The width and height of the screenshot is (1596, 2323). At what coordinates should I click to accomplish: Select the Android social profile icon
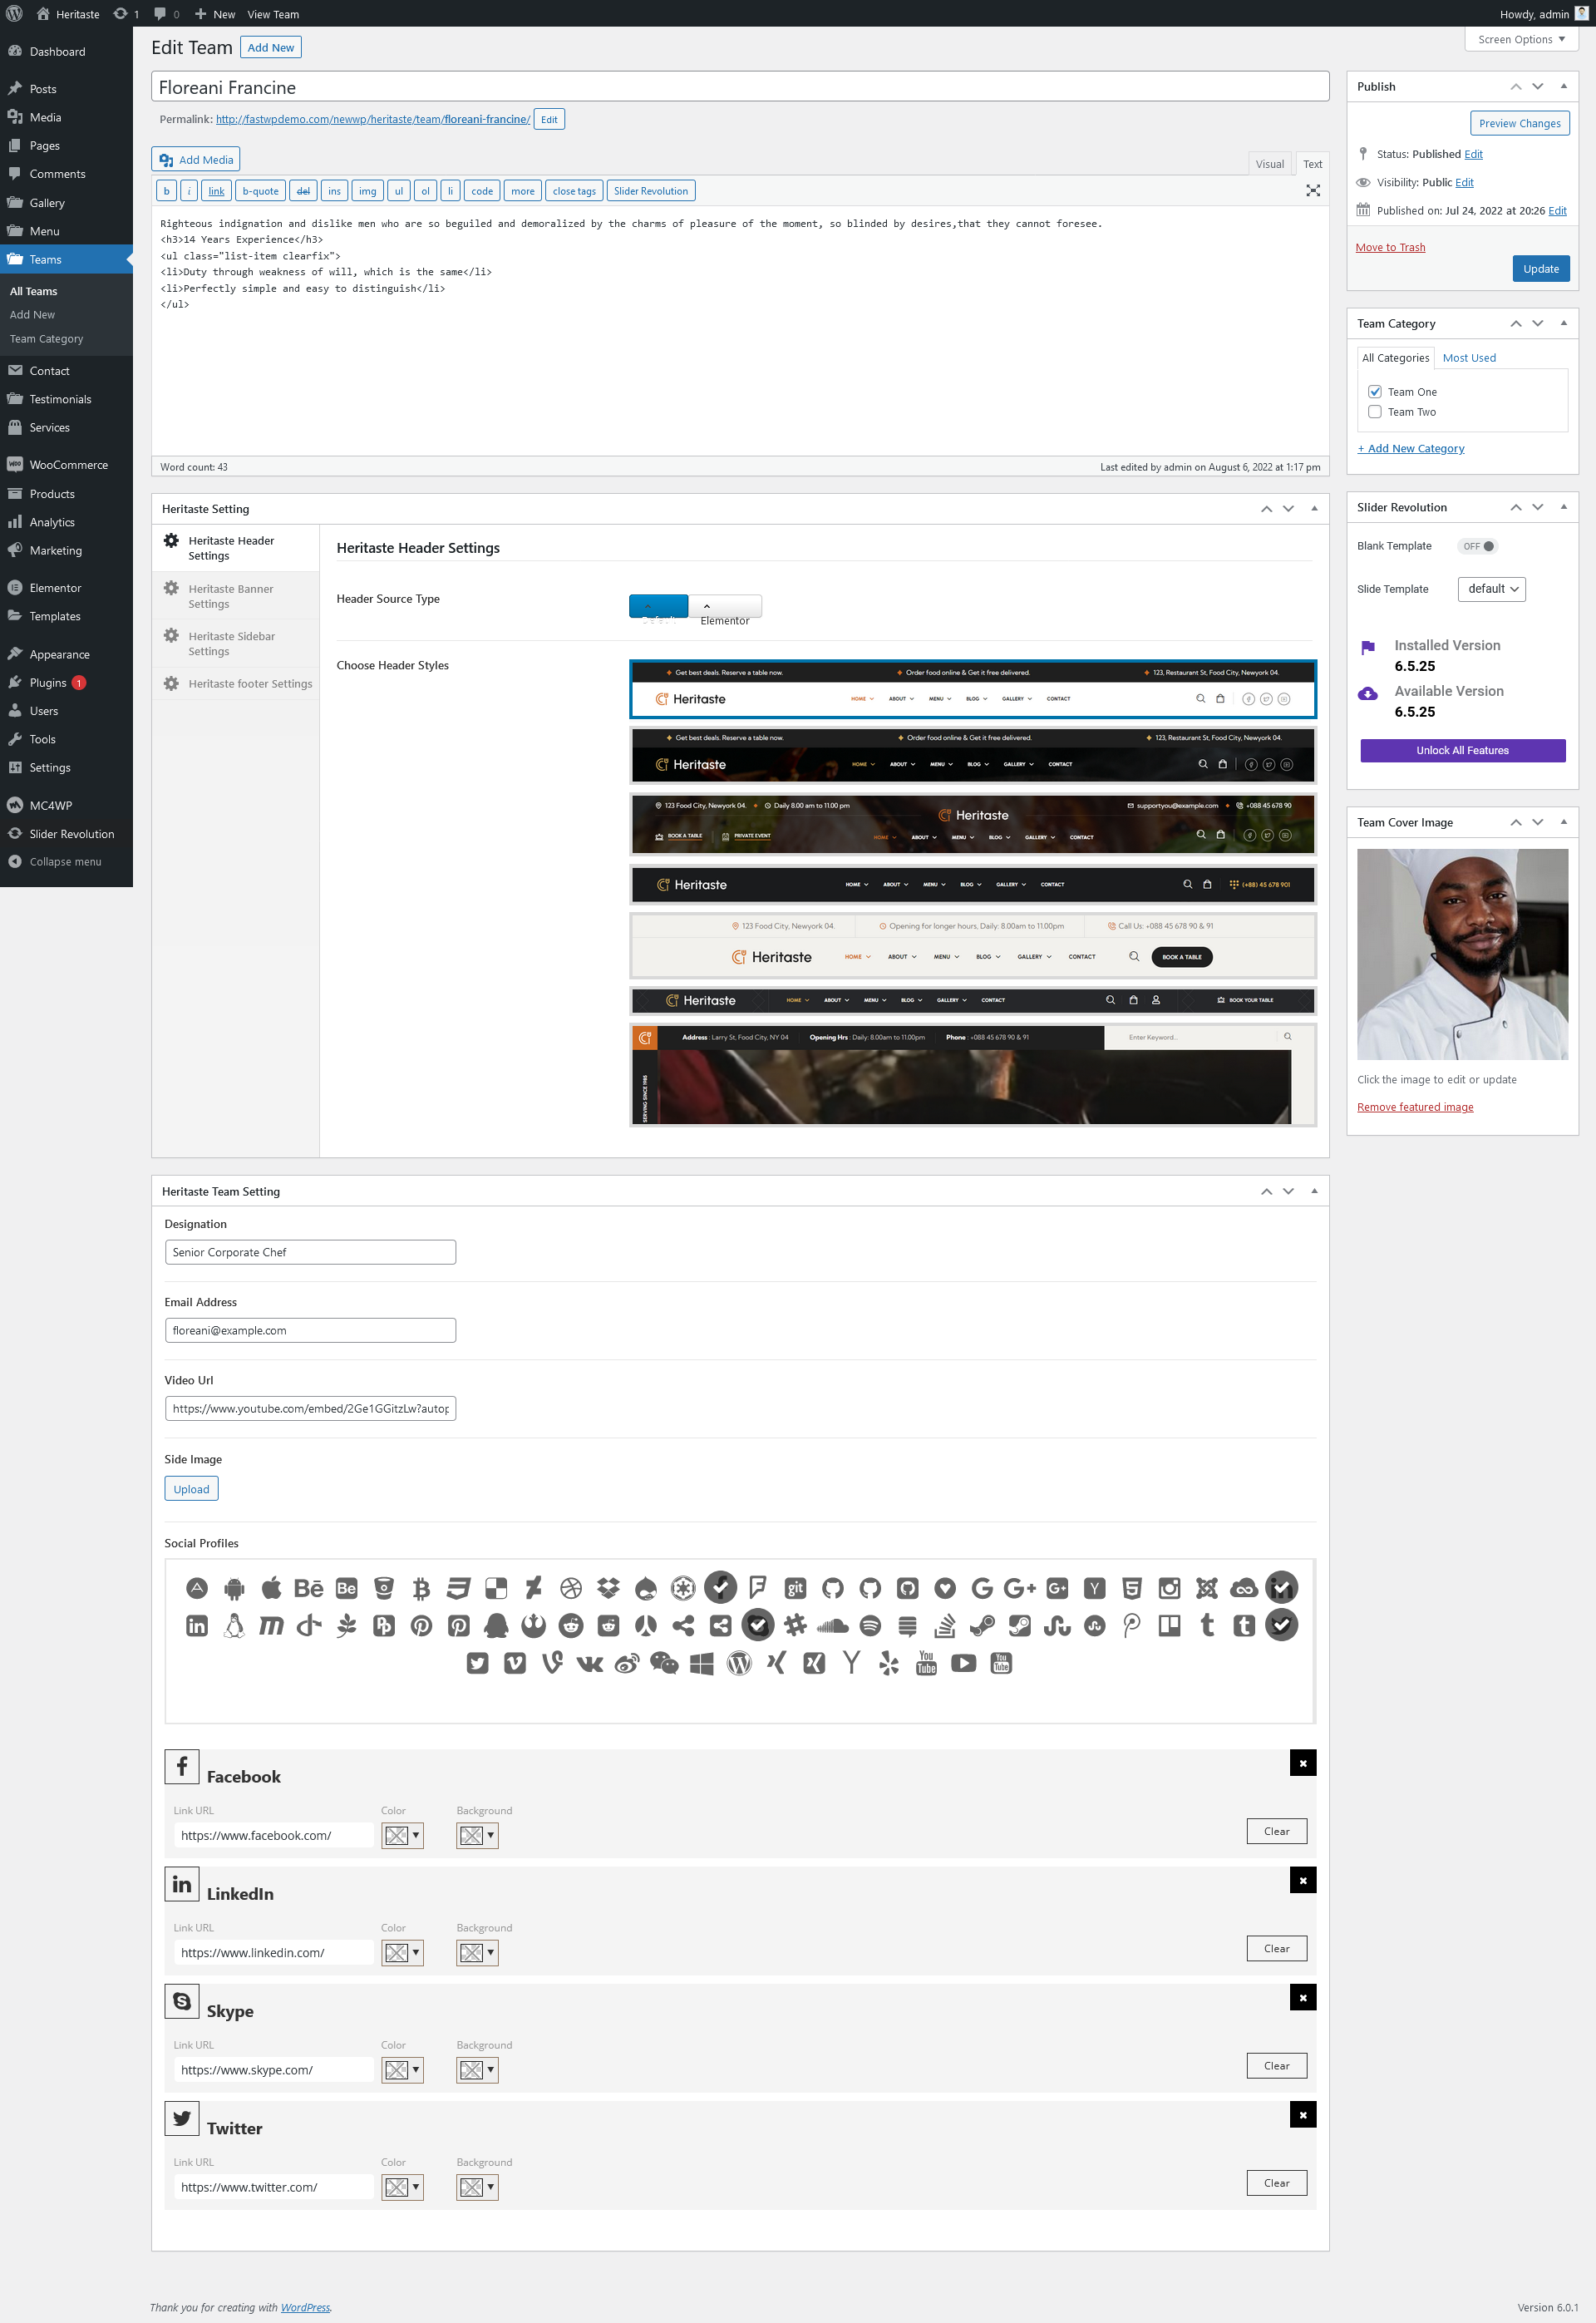tap(234, 1588)
